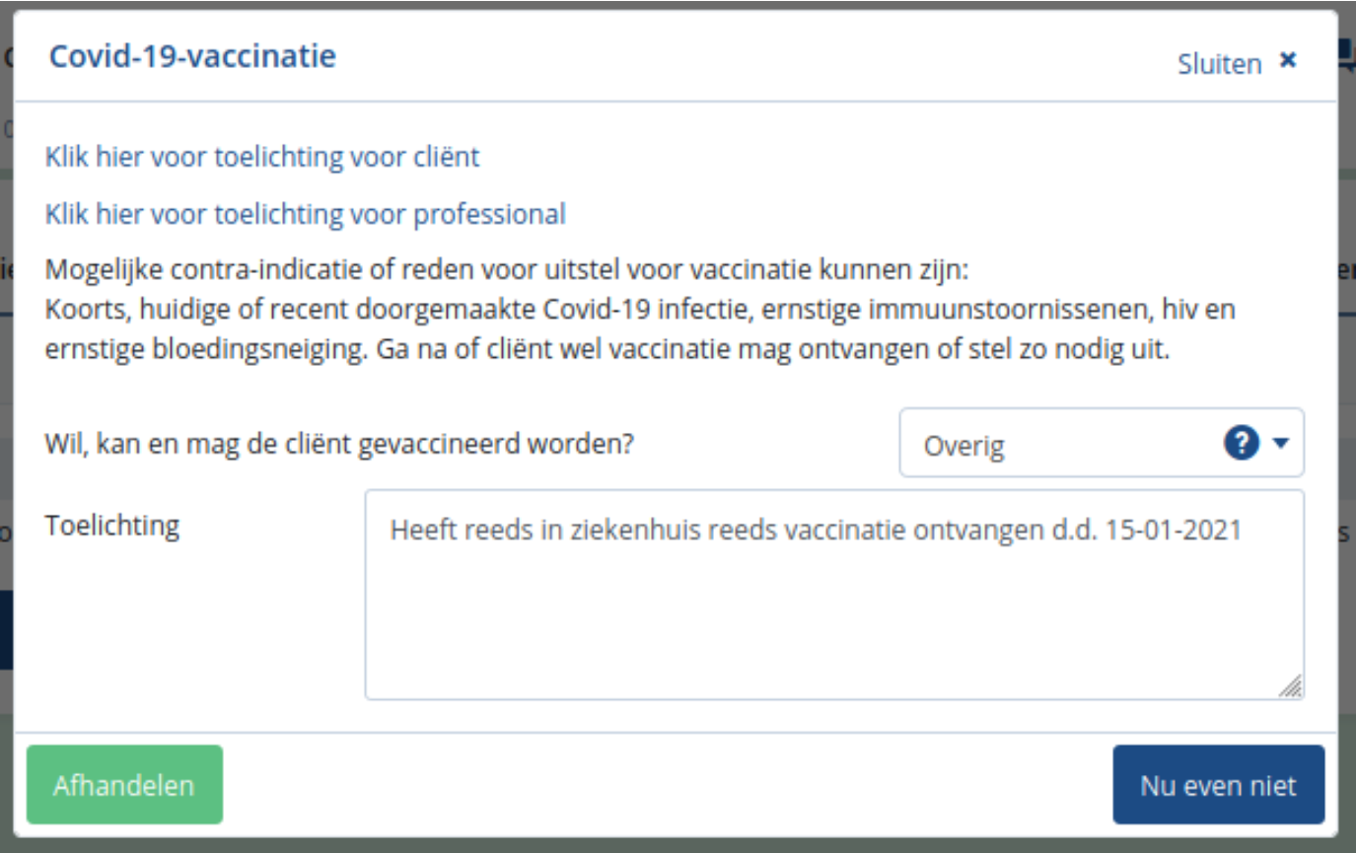This screenshot has height=853, width=1356.
Task: Click the Sluiten text link
Action: pos(1219,64)
